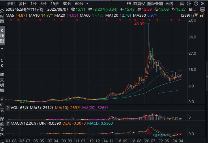Click the 量 truncated field in quote row
Screen dimensions: 208x143
coord(192,9)
